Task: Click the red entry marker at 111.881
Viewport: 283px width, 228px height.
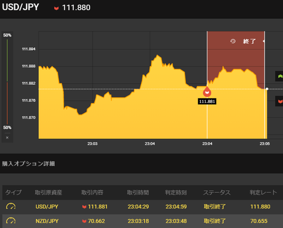Action: pyautogui.click(x=207, y=92)
